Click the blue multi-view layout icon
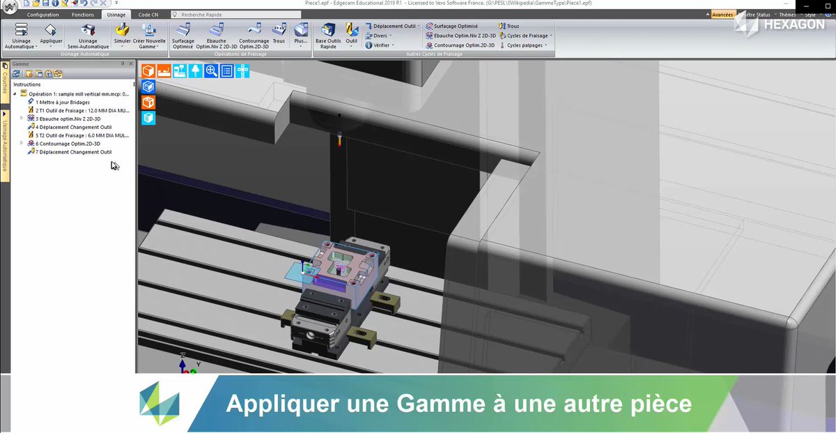This screenshot has height=433, width=836. click(243, 70)
